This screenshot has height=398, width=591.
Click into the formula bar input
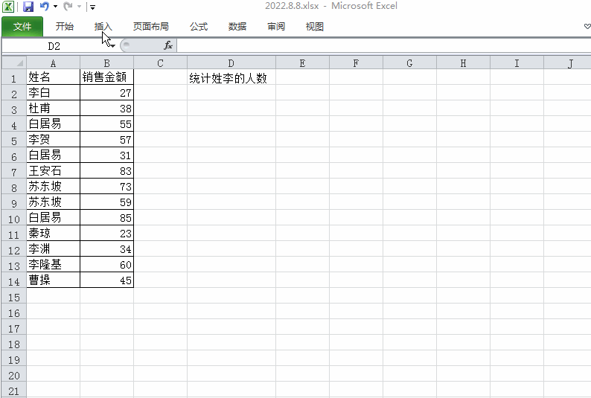pos(383,46)
